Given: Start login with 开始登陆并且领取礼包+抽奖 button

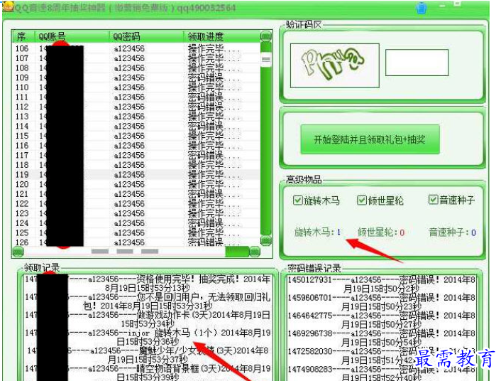Looking at the screenshot, I should tap(370, 139).
